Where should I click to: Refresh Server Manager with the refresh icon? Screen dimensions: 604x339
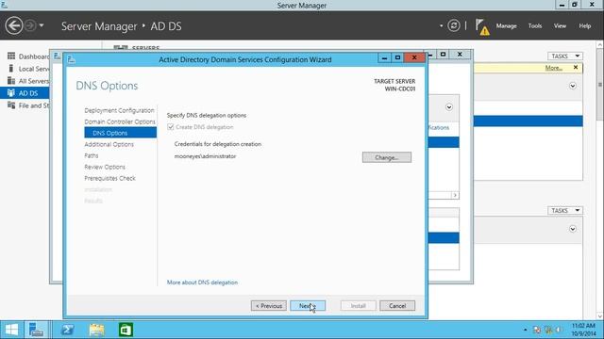click(x=454, y=25)
